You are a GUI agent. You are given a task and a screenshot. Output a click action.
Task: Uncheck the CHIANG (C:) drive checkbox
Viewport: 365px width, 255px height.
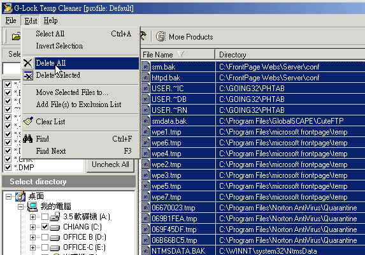pyautogui.click(x=45, y=227)
